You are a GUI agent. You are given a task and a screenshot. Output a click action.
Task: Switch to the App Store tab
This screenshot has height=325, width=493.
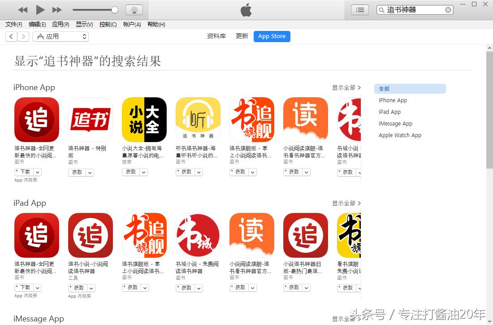(272, 36)
